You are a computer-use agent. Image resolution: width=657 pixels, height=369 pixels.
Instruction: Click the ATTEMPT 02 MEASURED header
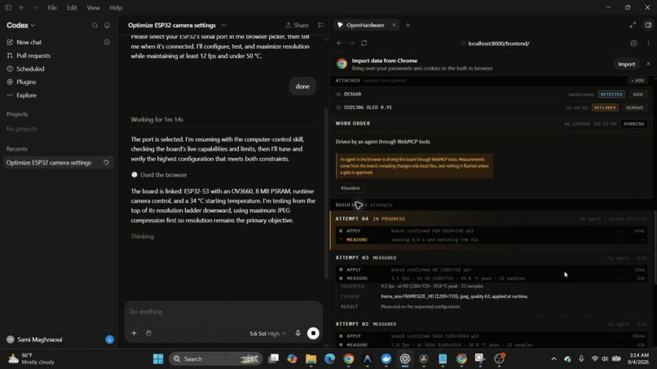366,324
